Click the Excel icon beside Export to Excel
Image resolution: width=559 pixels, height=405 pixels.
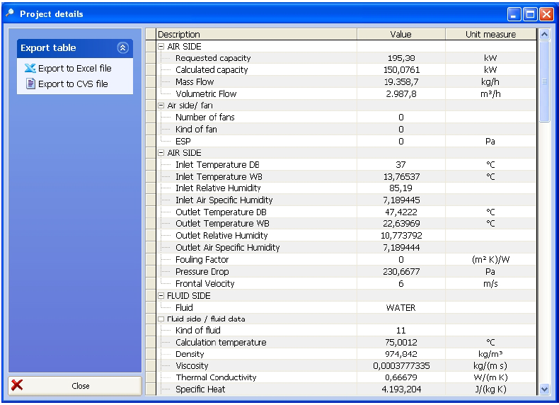pyautogui.click(x=30, y=69)
